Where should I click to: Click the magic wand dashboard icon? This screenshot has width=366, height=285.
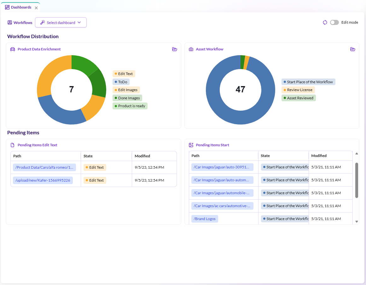pos(43,22)
